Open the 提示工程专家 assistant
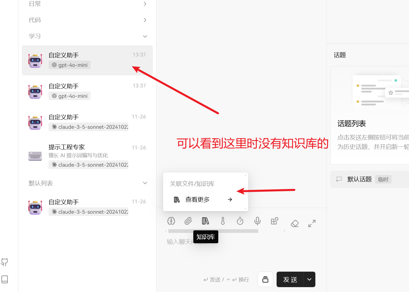 (x=87, y=156)
